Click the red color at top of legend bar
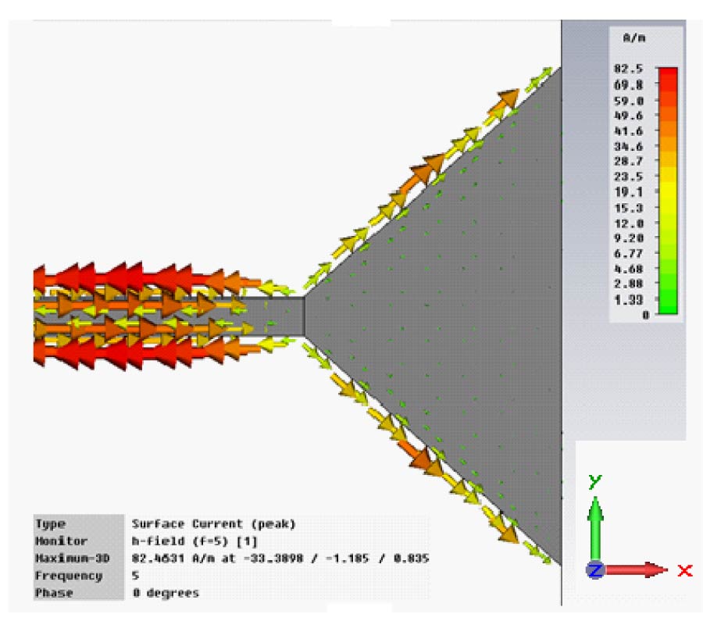 point(666,75)
